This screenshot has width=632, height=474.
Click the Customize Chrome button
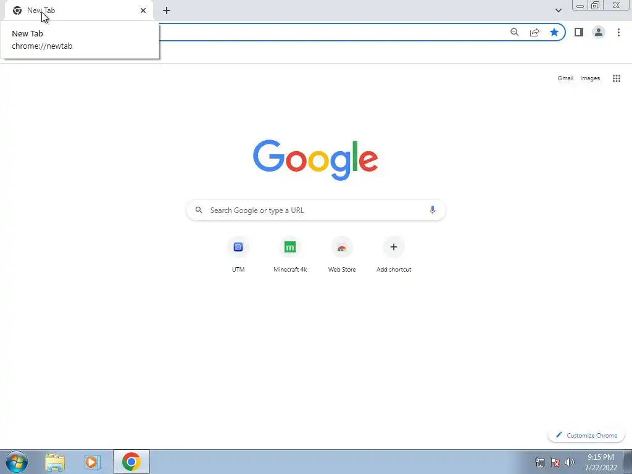coord(586,435)
